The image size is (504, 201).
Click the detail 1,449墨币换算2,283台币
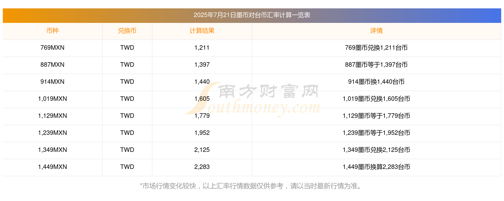(x=376, y=167)
